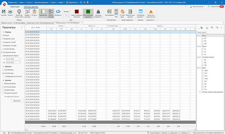Viewport: 225px width, 134px height.
Task: Increase the Знаков digits stepper
Action: 68,15
